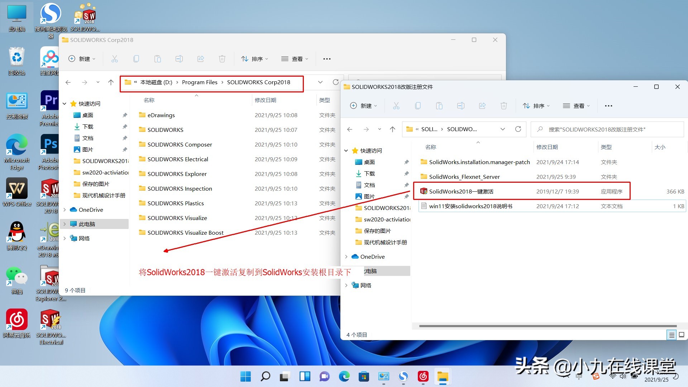Expand the OneDrive tree node
Image resolution: width=688 pixels, height=387 pixels.
[x=346, y=257]
